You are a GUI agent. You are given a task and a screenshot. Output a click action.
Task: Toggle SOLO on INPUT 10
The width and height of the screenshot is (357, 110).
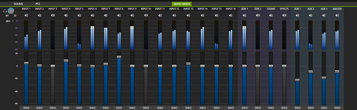coord(146,108)
